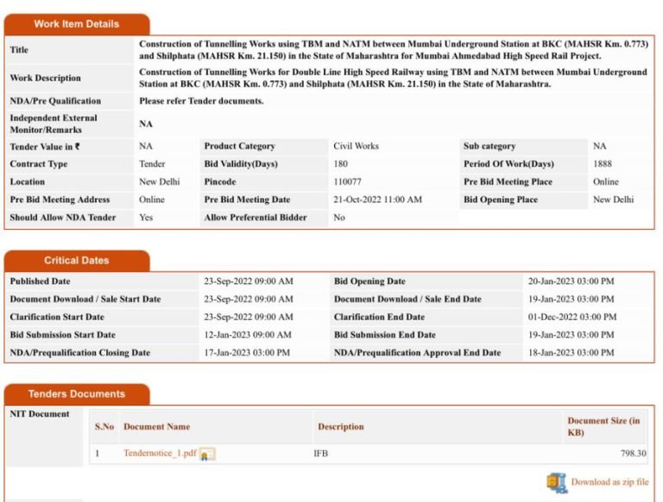Click the Allow Preferential Bidder value No
This screenshot has height=502, width=663.
[x=339, y=217]
